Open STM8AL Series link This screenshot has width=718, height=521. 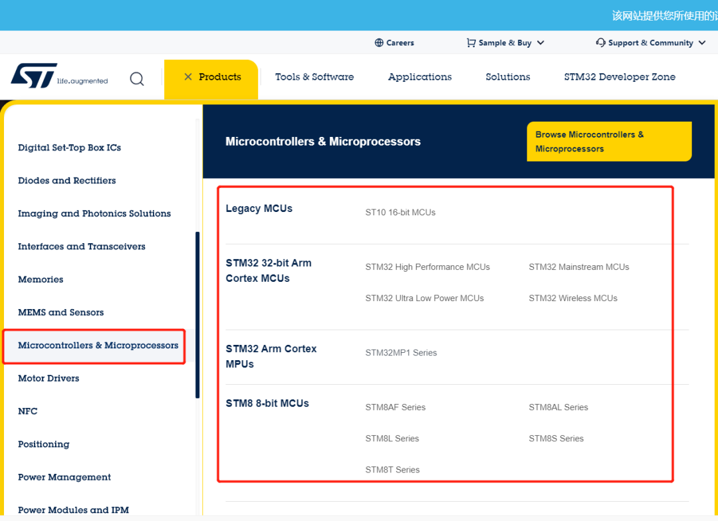coord(558,407)
